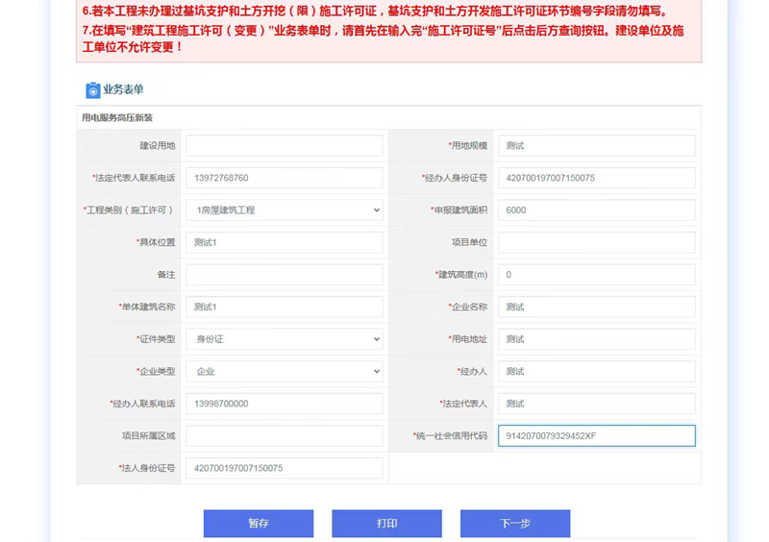Click the 统一社会信用代码 input field
This screenshot has height=542, width=769.
(596, 435)
